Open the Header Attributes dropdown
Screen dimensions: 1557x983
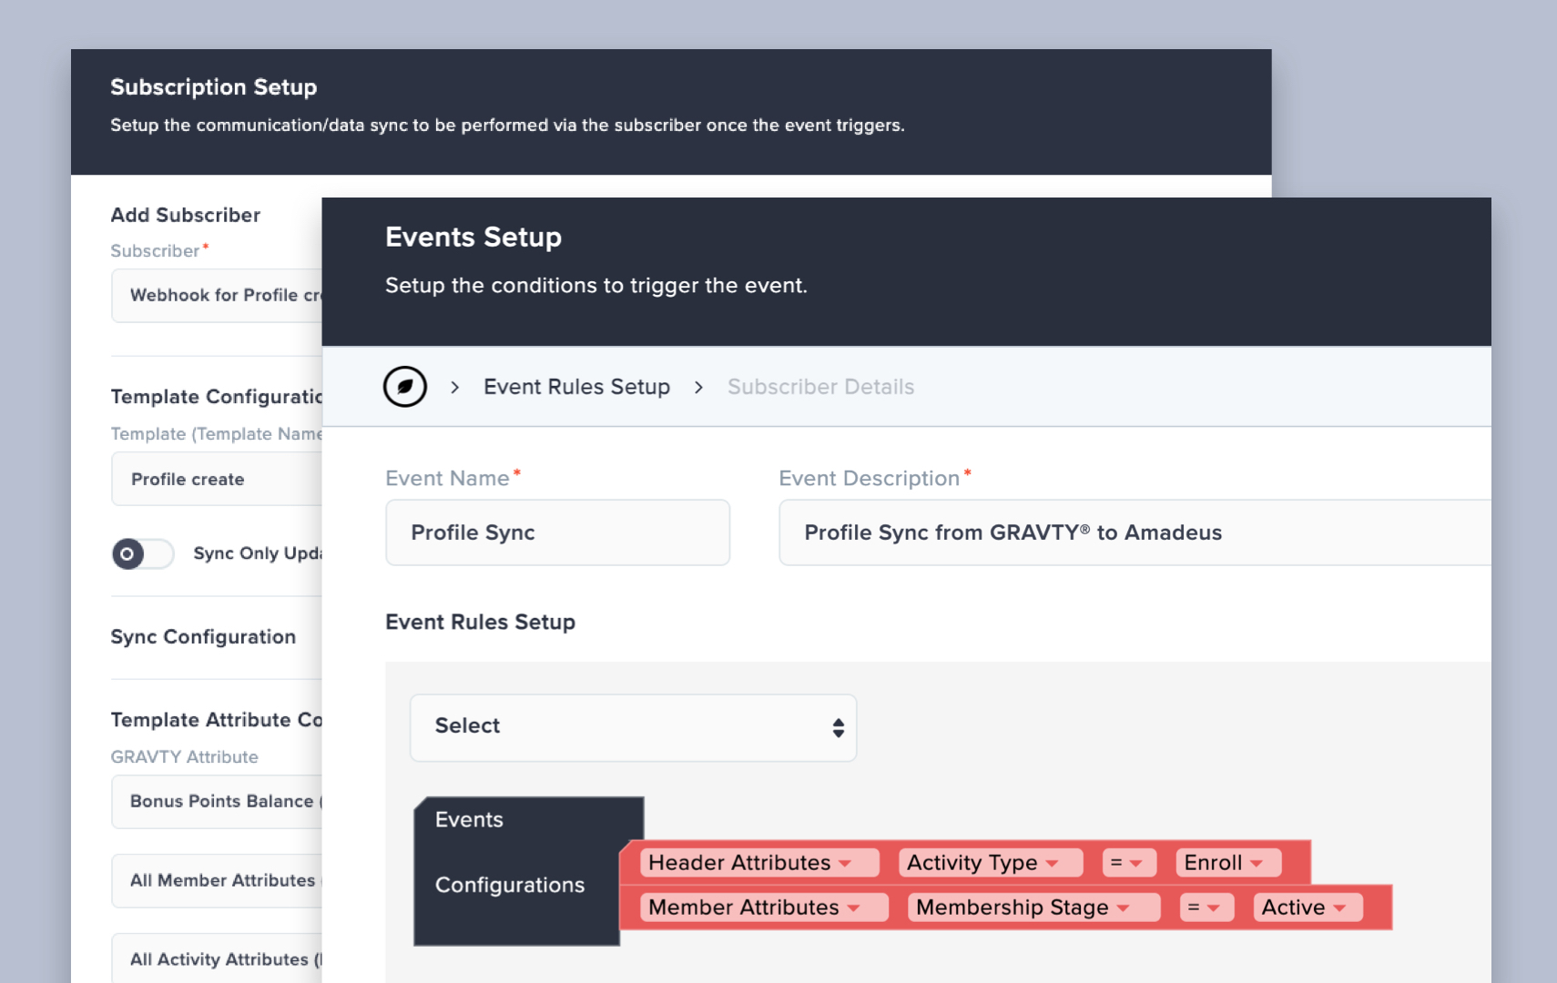(758, 862)
